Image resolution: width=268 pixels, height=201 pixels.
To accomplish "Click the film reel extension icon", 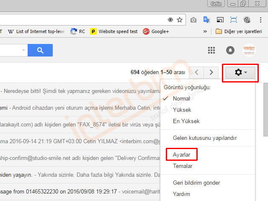I will pos(247,20).
